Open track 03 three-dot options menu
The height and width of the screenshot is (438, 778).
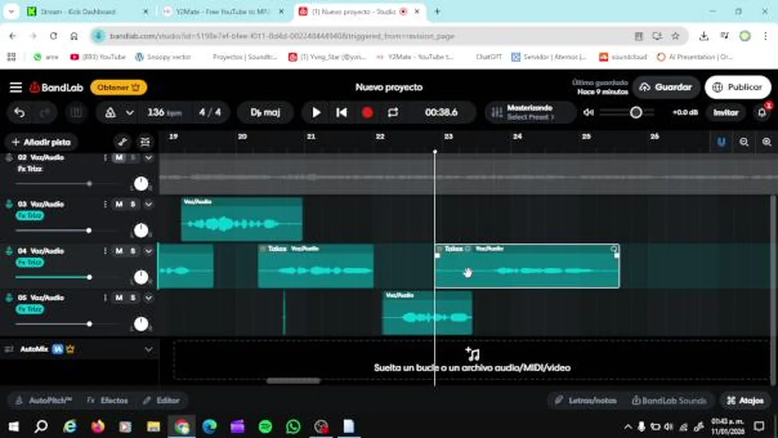coord(106,204)
